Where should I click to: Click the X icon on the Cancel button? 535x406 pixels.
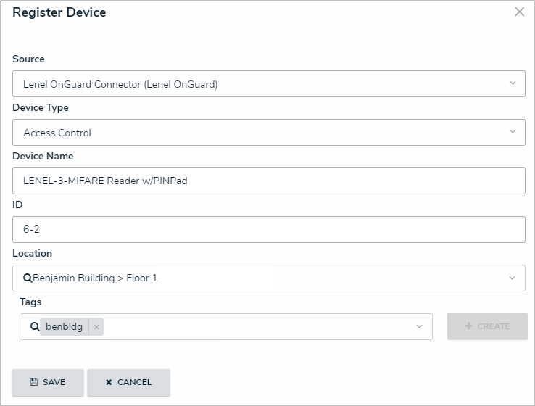[x=109, y=382]
